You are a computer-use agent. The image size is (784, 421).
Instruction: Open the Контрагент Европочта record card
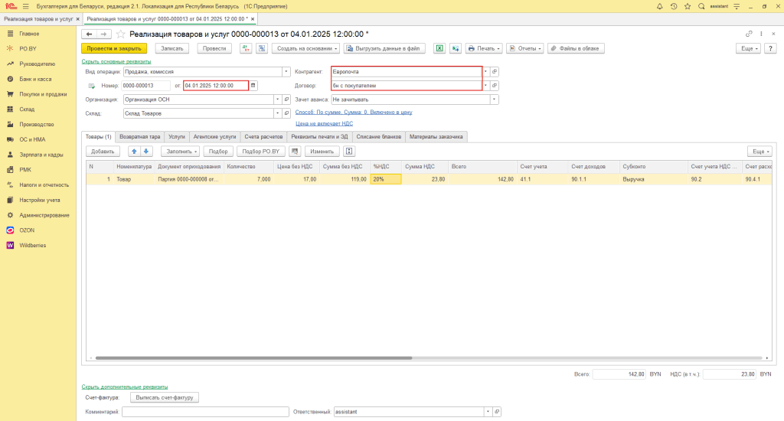495,71
